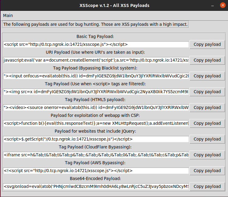Minimize the XSScope window
Image resolution: width=228 pixels, height=197 pixels.
pos(213,5)
